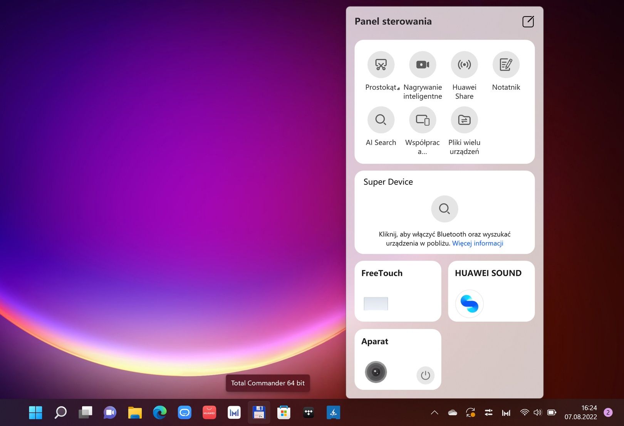Viewport: 624px width, 426px height.
Task: Open taskbar Search
Action: pos(60,413)
